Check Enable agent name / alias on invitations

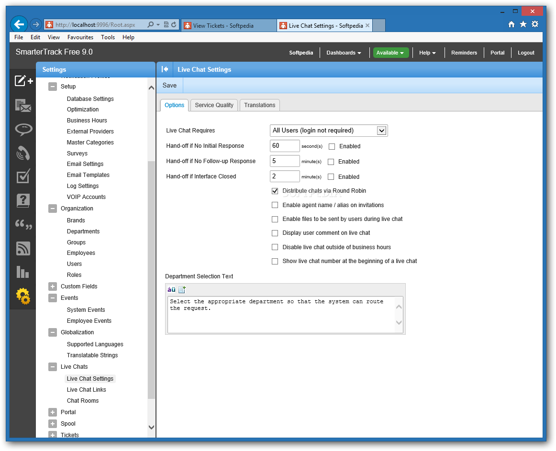[x=275, y=205]
